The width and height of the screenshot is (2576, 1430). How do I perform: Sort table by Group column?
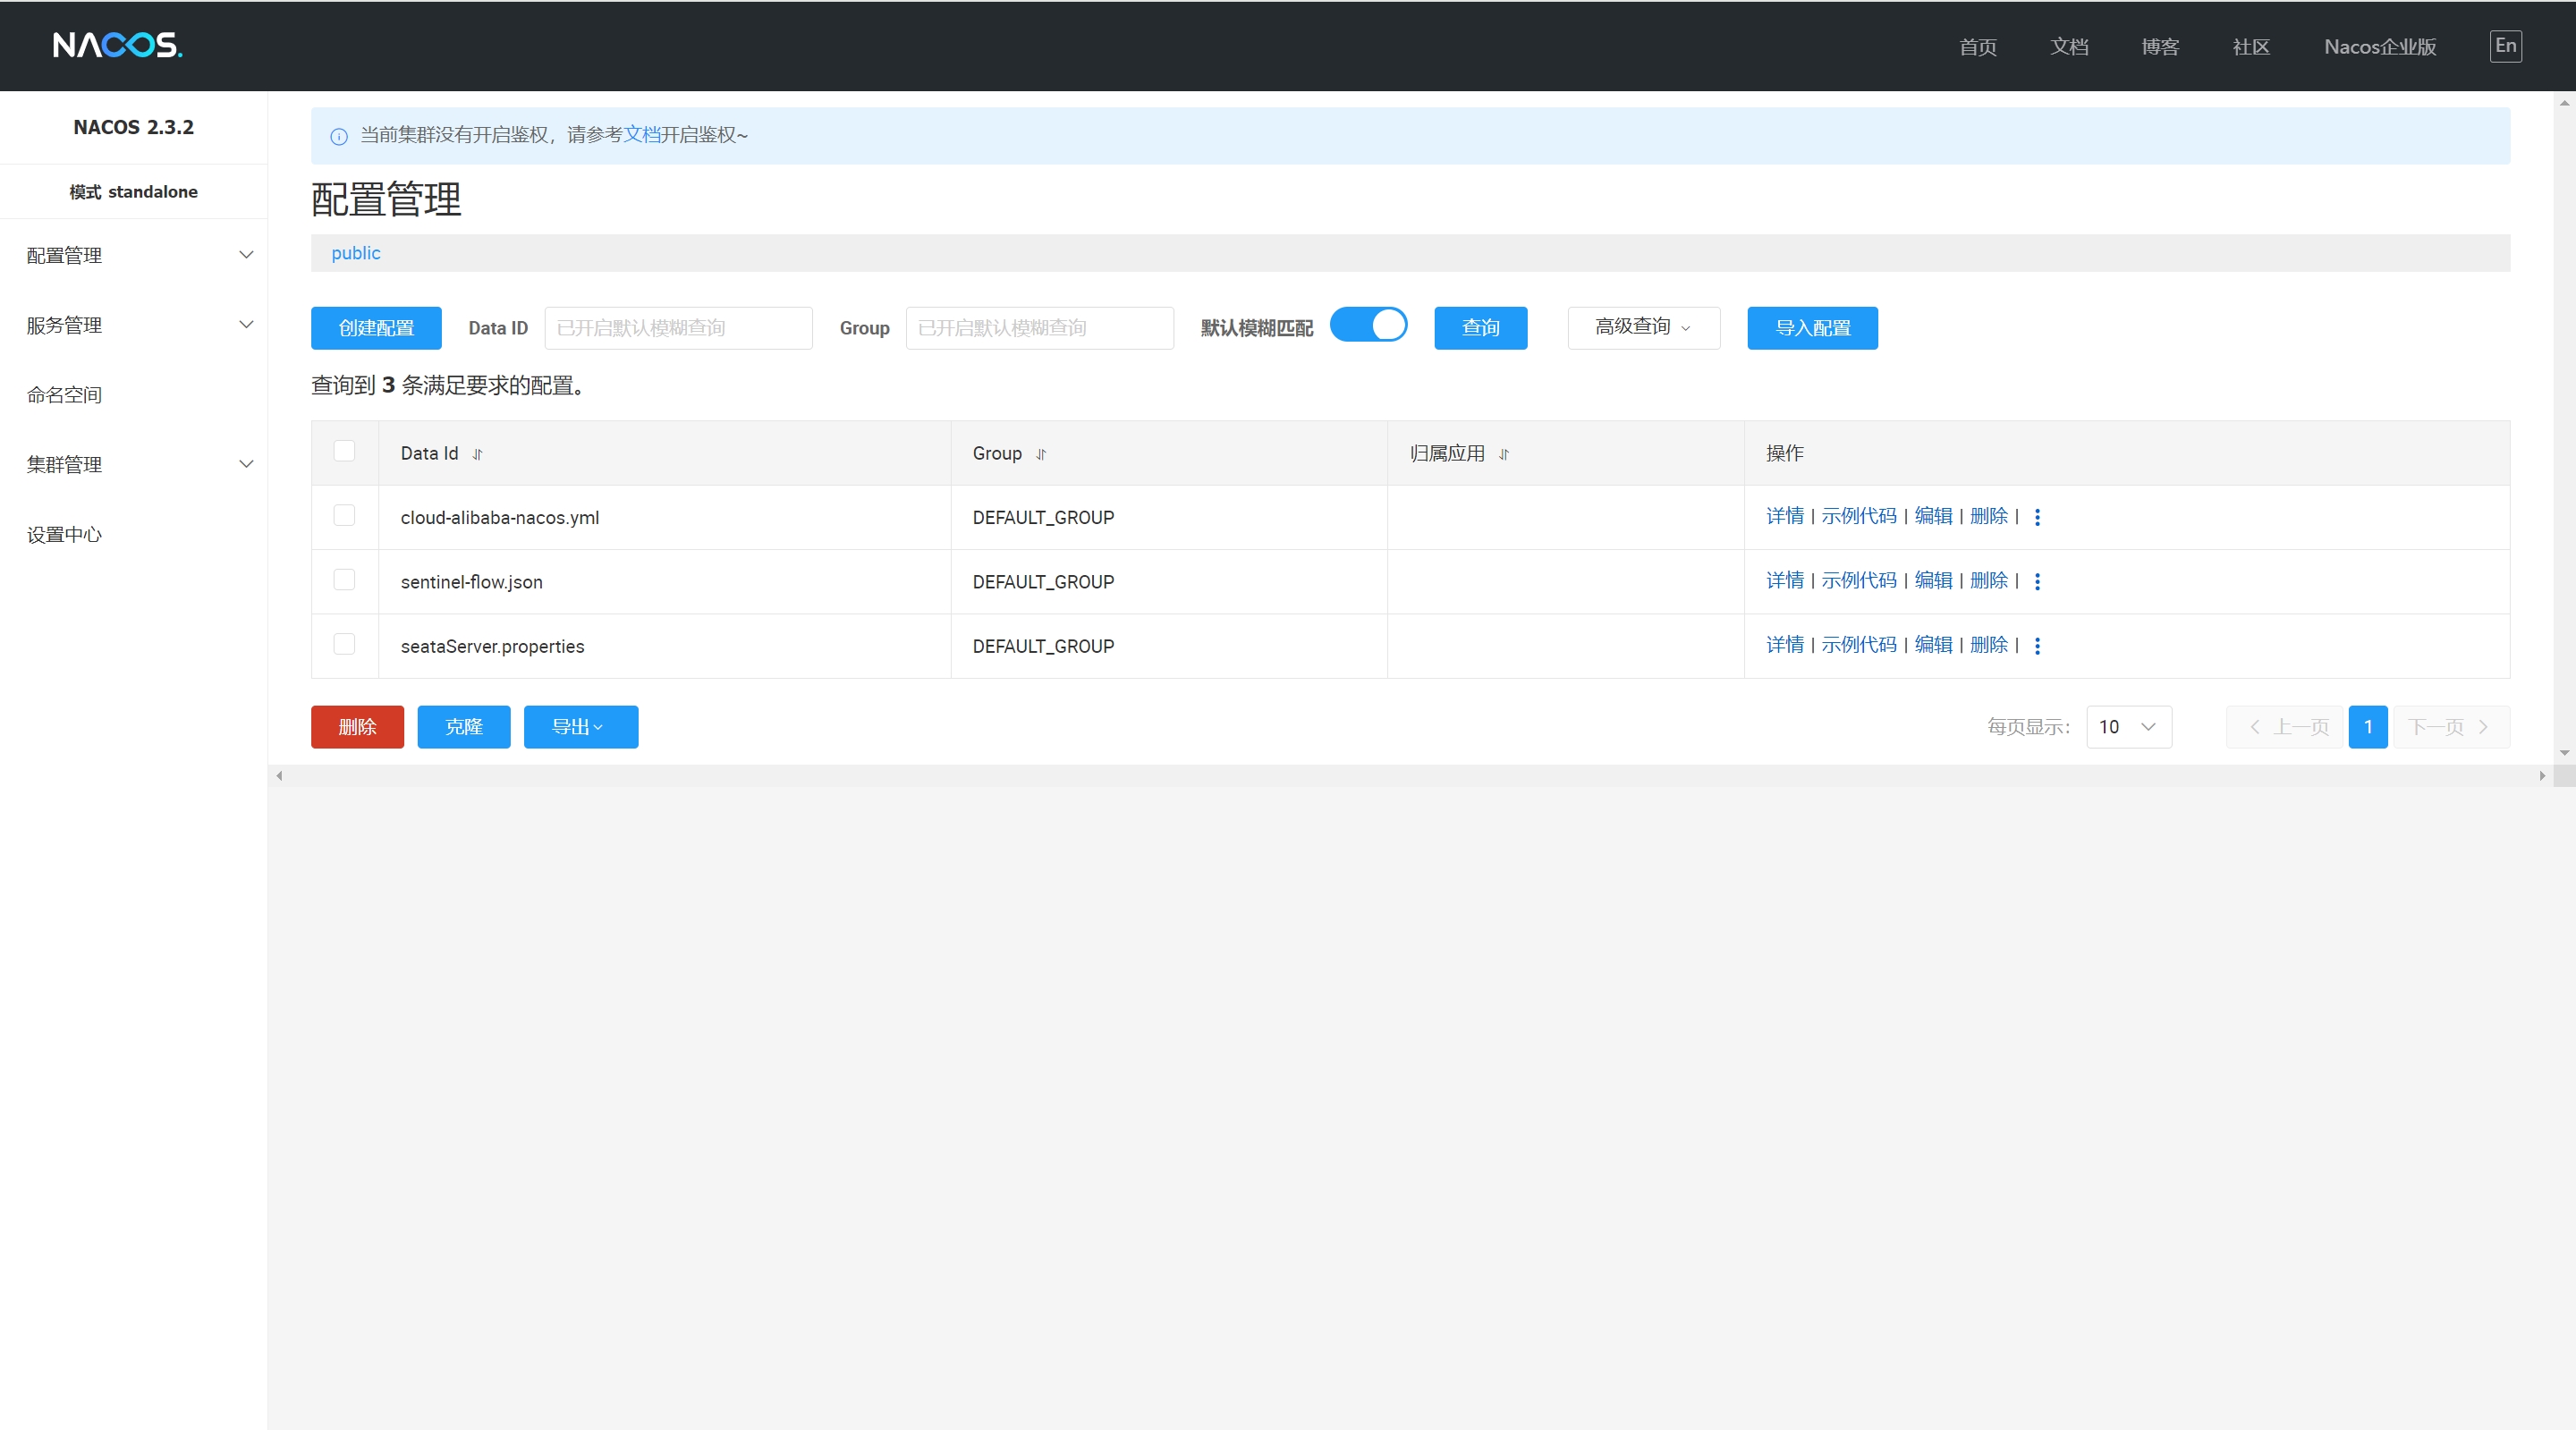point(1041,454)
